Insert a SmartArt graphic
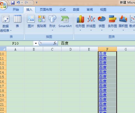This screenshot has width=135, height=113. pyautogui.click(x=65, y=21)
